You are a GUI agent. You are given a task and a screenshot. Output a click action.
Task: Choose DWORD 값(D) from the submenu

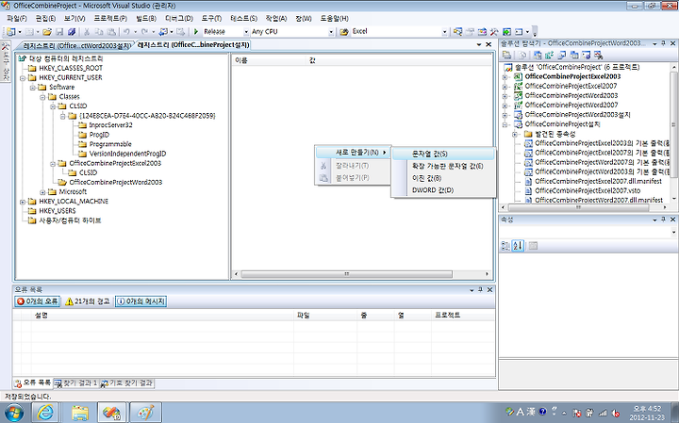click(x=443, y=190)
